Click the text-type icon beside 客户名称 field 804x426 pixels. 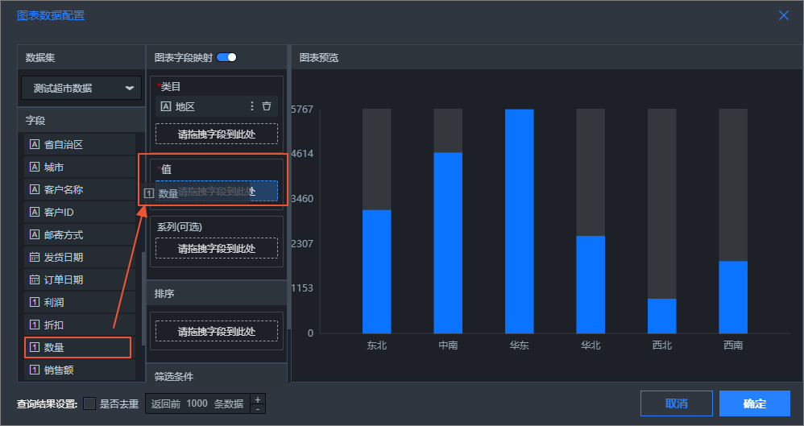point(35,190)
